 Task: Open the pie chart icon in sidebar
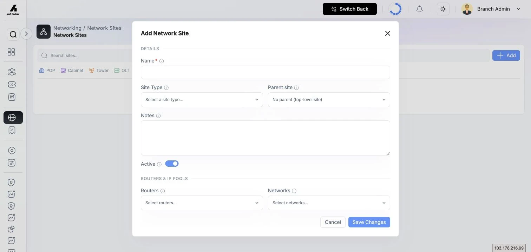[x=12, y=229]
